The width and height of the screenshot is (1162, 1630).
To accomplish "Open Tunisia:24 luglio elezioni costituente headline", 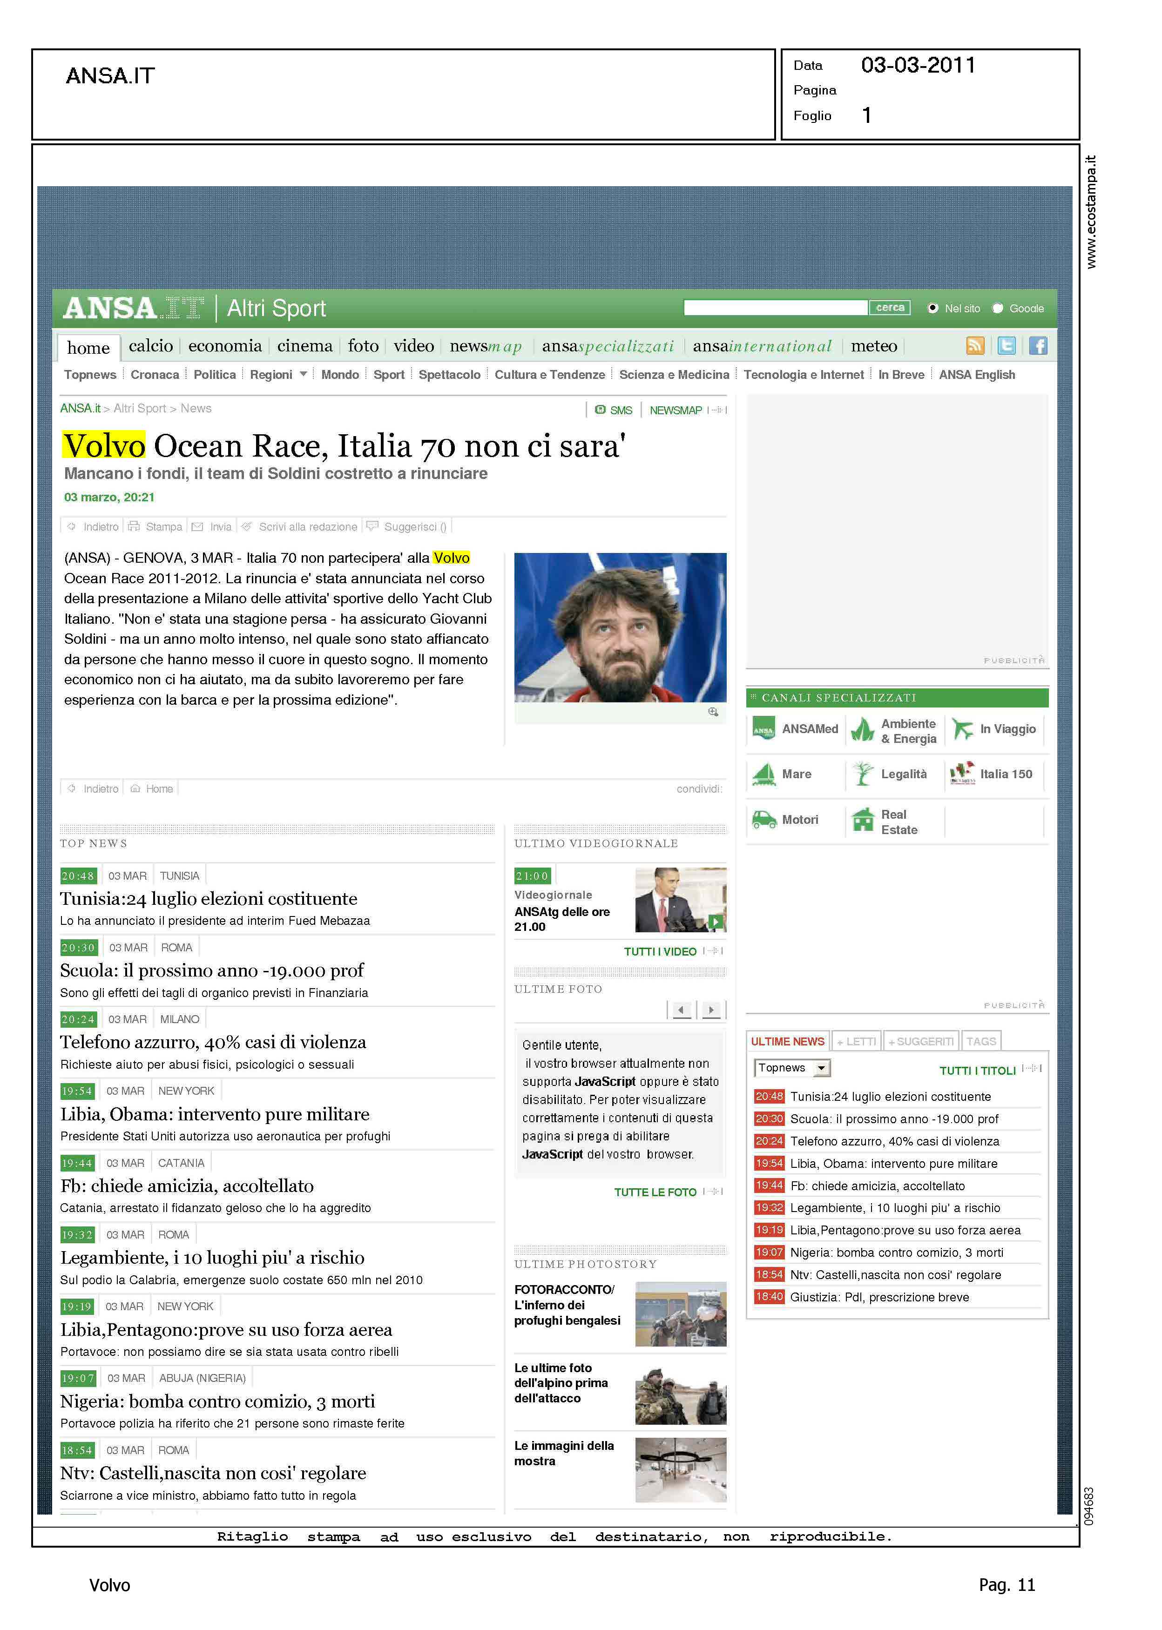I will click(208, 899).
